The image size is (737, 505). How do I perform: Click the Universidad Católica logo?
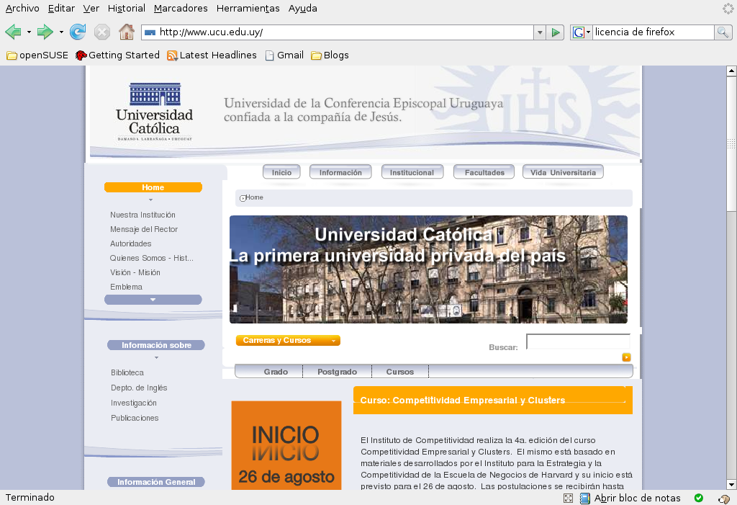155,112
